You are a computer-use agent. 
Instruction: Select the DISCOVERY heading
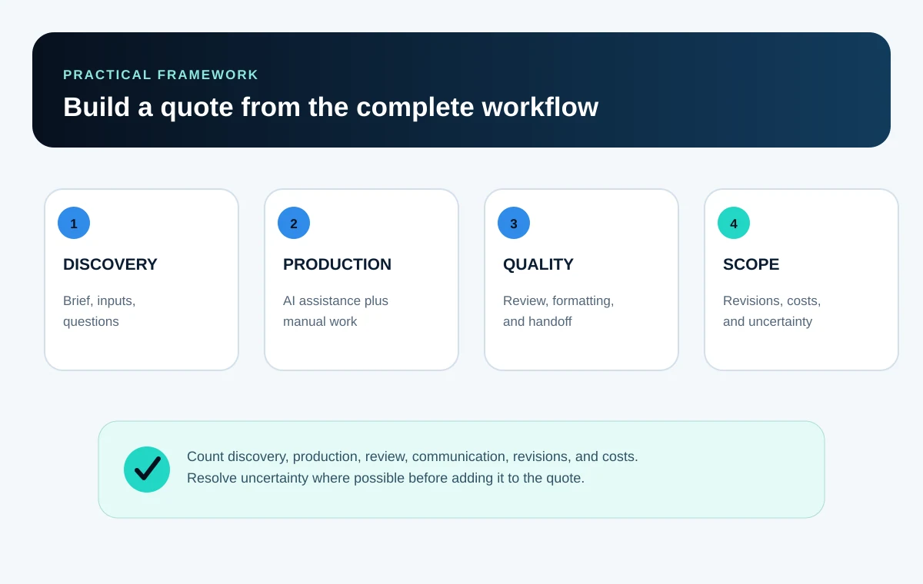[x=110, y=264]
